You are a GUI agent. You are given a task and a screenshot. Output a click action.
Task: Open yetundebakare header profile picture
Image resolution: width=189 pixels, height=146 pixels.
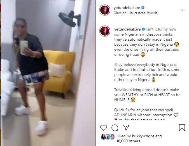tap(105, 10)
